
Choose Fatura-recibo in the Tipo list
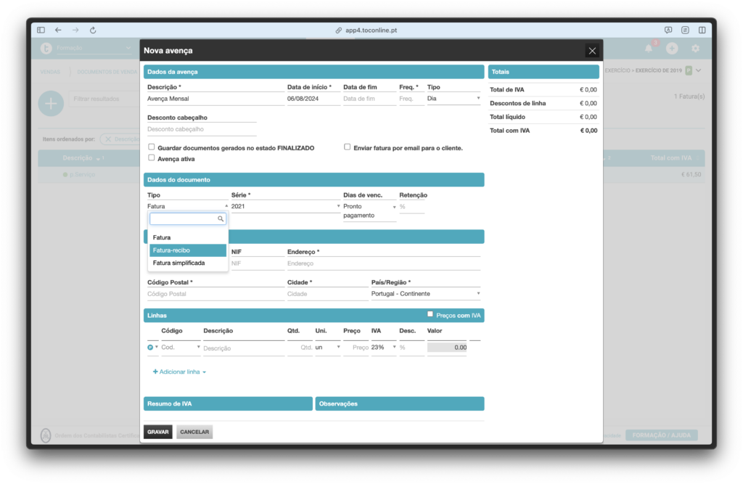click(x=188, y=250)
